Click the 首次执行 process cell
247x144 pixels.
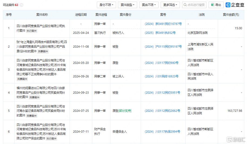[x=100, y=33]
